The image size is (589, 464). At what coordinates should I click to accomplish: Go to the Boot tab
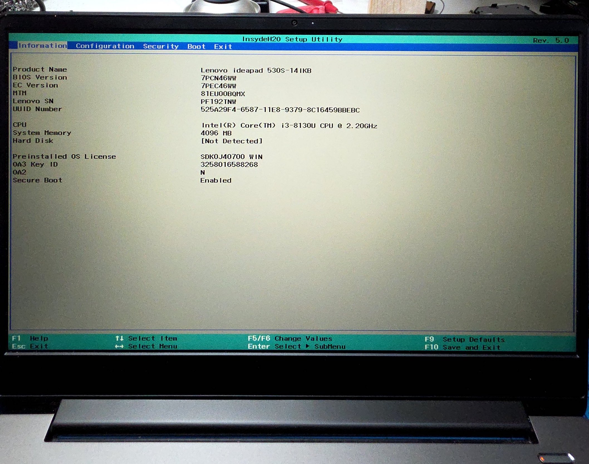click(x=196, y=46)
